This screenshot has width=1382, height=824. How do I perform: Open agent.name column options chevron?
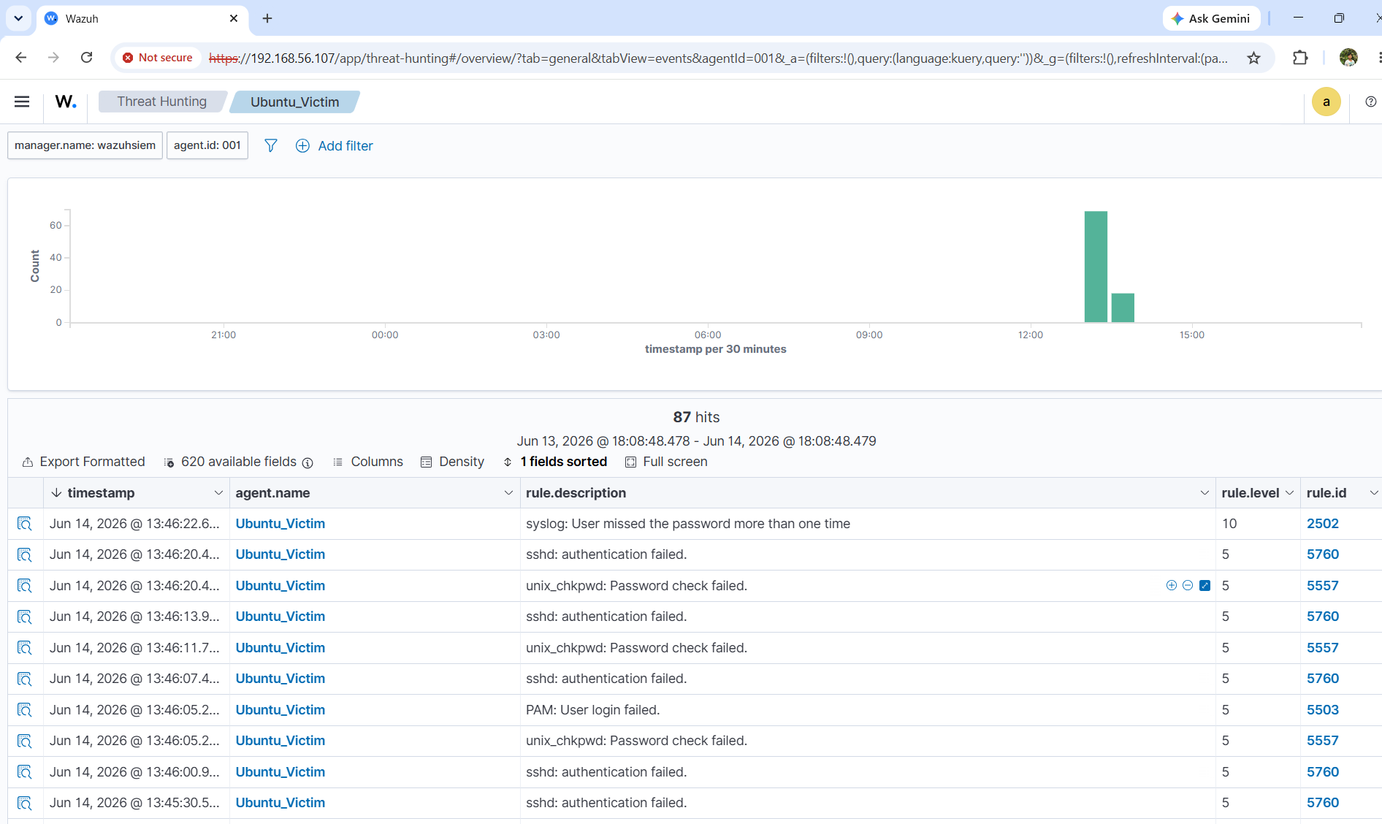(x=508, y=493)
